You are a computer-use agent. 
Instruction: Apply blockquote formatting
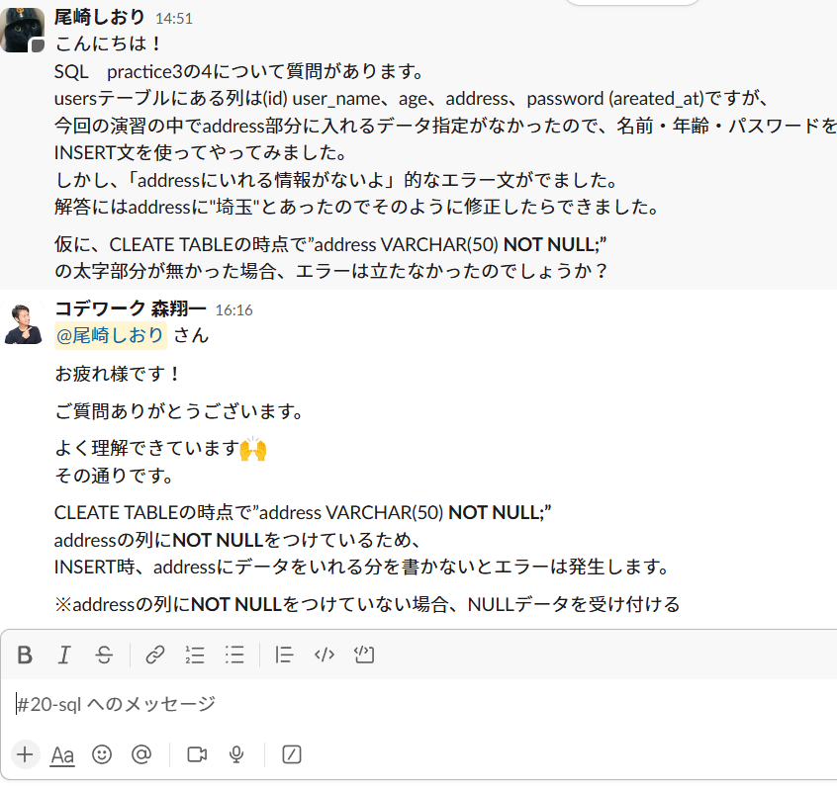click(x=284, y=655)
